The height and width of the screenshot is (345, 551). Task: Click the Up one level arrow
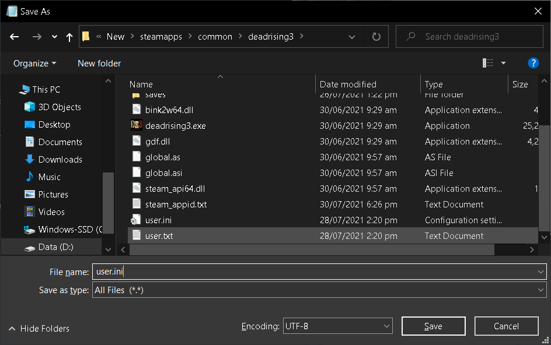pos(69,37)
